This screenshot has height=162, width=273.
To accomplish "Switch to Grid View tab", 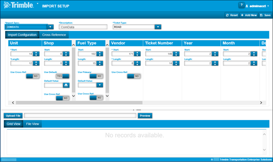I will (x=13, y=124).
